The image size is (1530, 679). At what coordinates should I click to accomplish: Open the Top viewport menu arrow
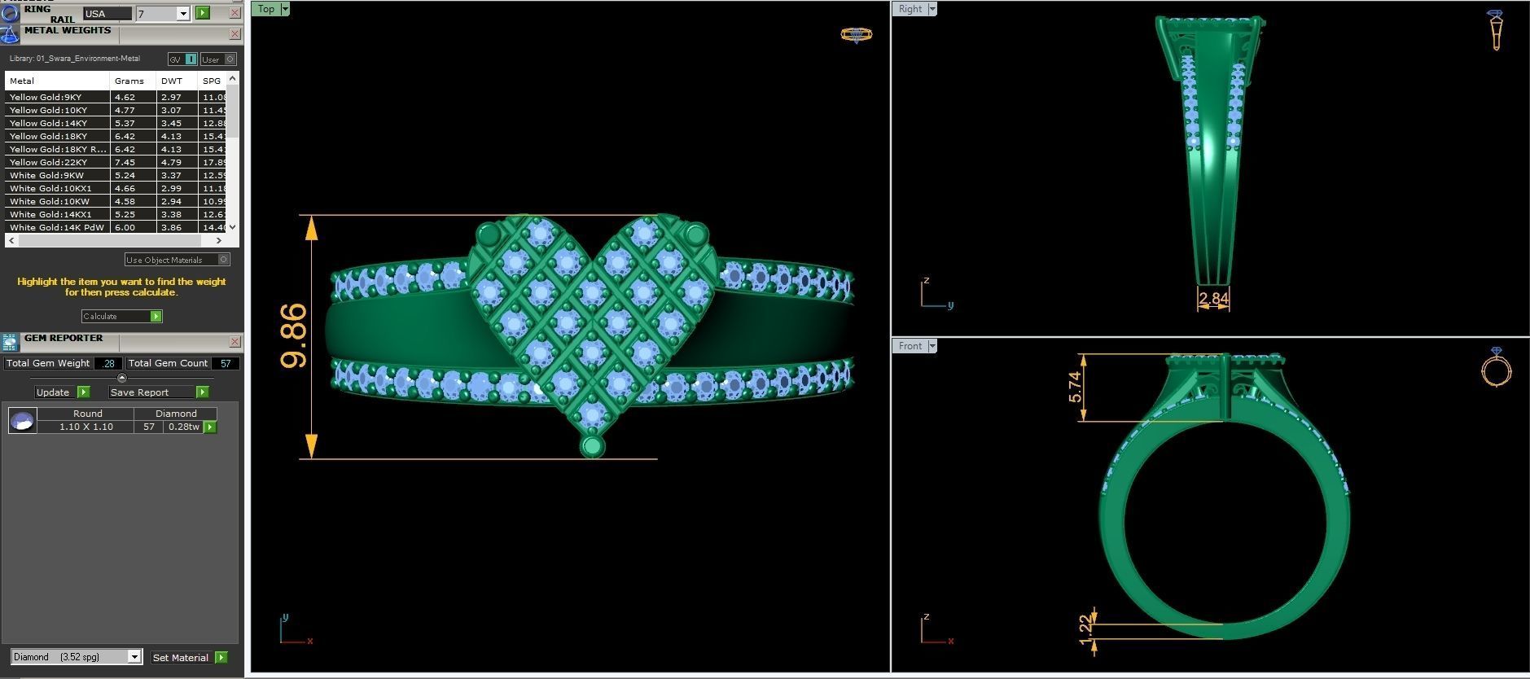285,9
